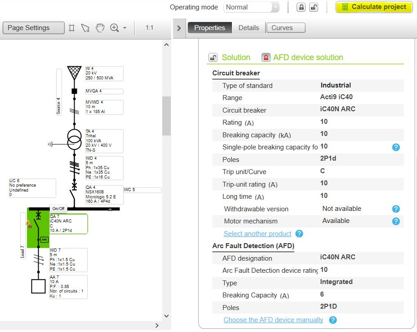Viewport: 417px width, 332px height.
Task: Select the WD 7 cable description label
Action: 68,260
